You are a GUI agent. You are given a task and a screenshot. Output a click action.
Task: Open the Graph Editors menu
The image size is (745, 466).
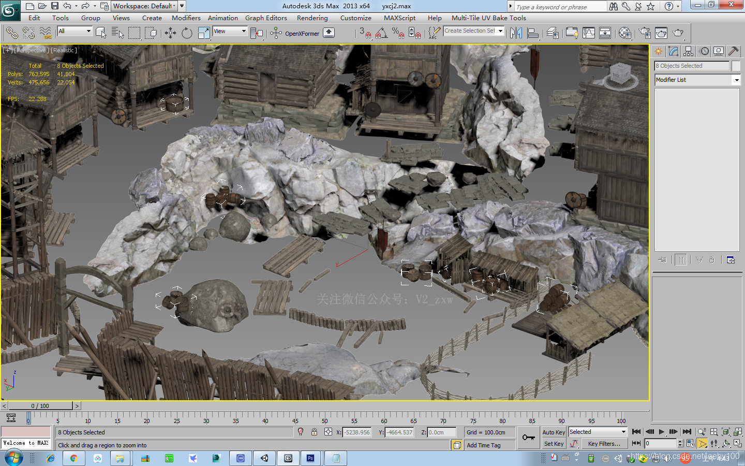(x=266, y=18)
